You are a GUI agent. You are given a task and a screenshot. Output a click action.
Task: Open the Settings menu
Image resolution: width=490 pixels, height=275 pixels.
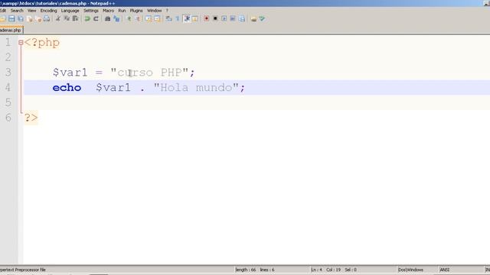click(91, 10)
